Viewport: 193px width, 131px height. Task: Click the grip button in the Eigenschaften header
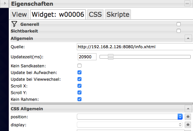(x=187, y=3)
